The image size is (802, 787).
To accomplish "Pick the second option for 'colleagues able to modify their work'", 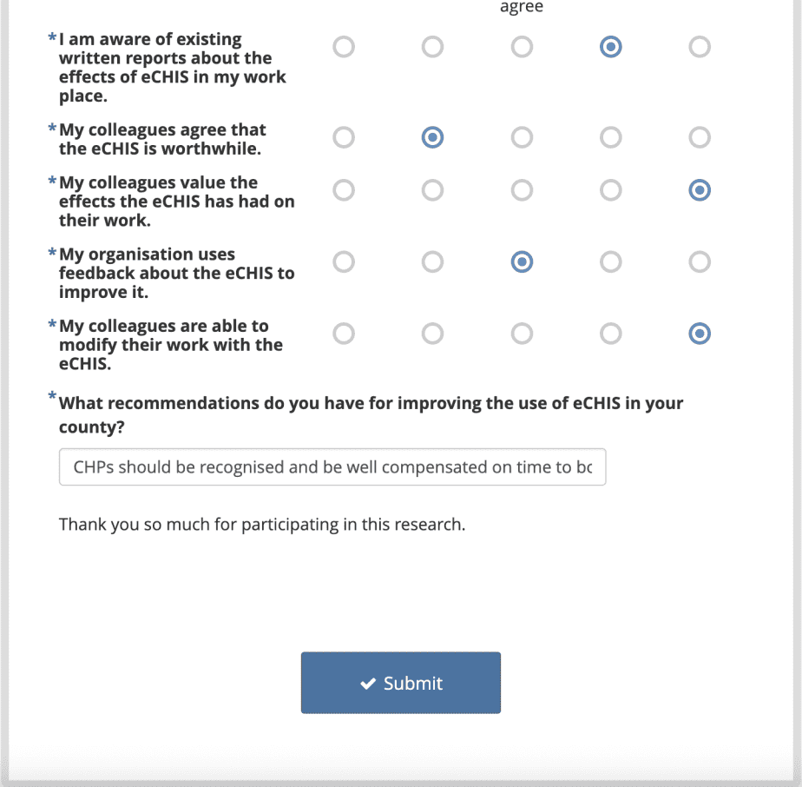I will click(x=432, y=334).
